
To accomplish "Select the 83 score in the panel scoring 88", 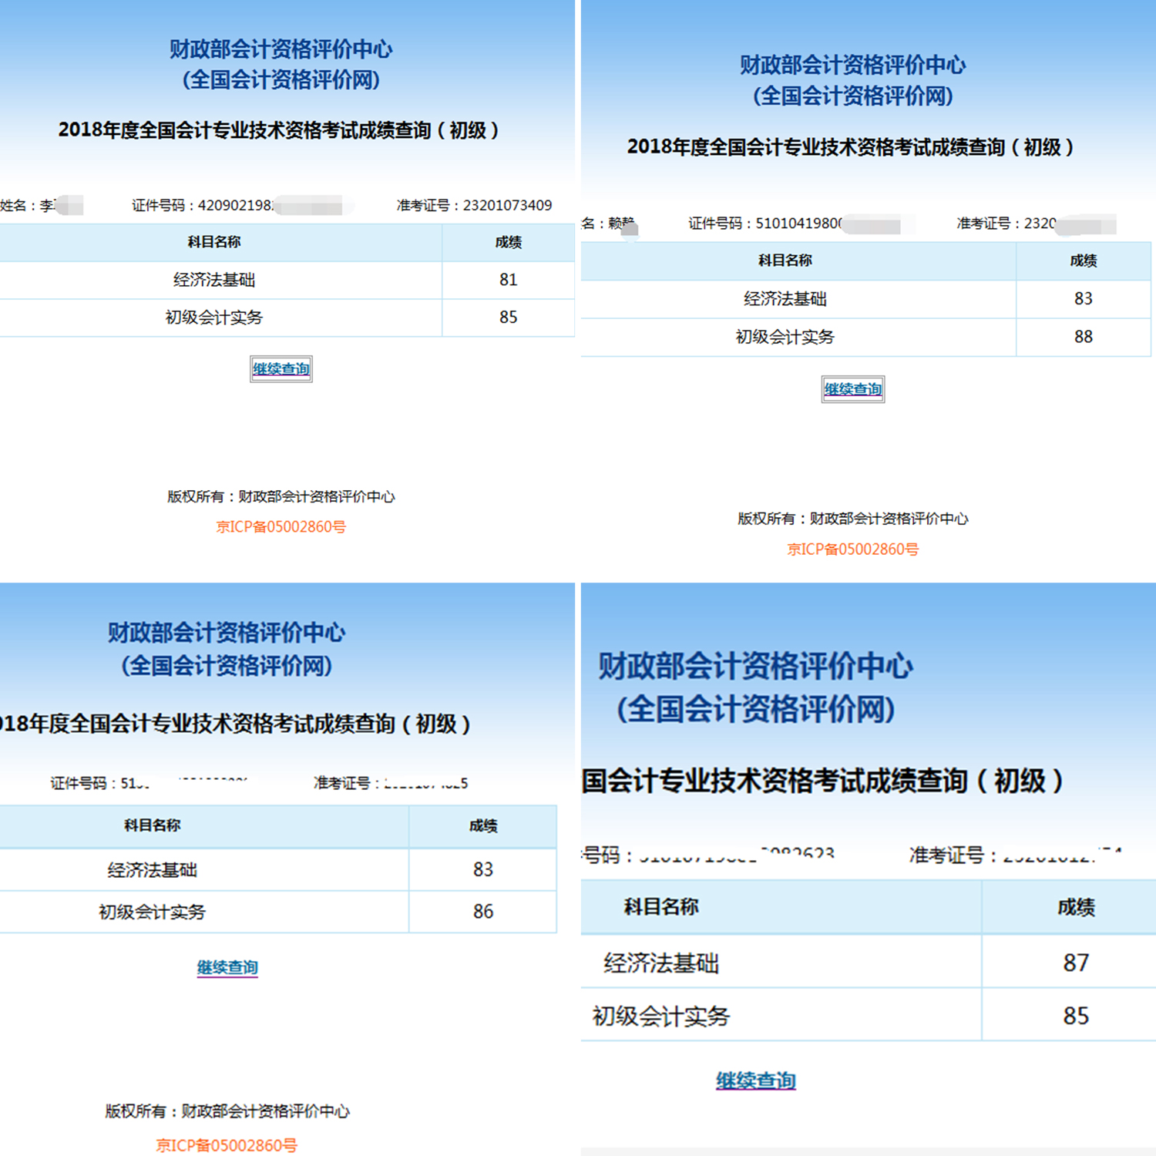I will (x=1084, y=299).
